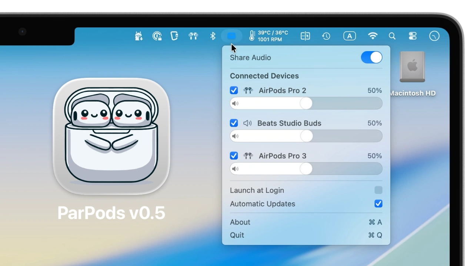Open the Bluetooth menu bar icon

coord(213,36)
